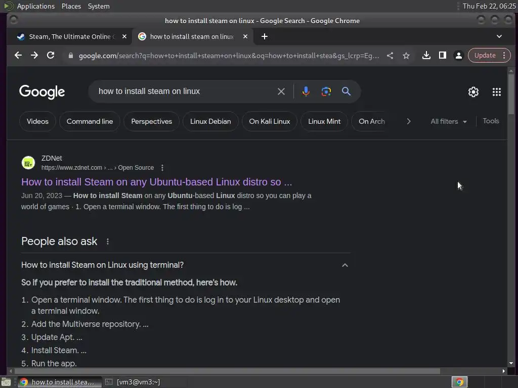Select the Perspectives filter chip
The height and width of the screenshot is (388, 518).
[151, 121]
